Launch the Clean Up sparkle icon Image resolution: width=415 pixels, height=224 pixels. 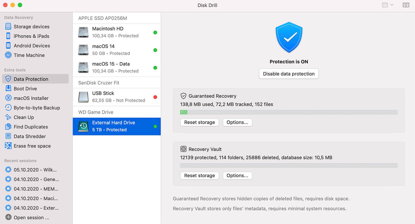point(8,117)
